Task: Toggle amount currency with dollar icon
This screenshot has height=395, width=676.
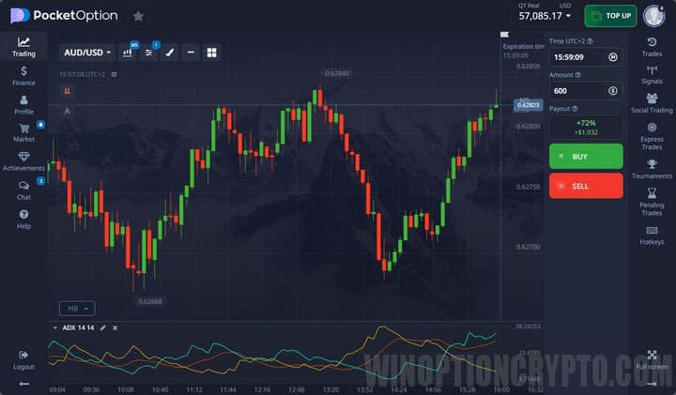Action: [x=612, y=91]
